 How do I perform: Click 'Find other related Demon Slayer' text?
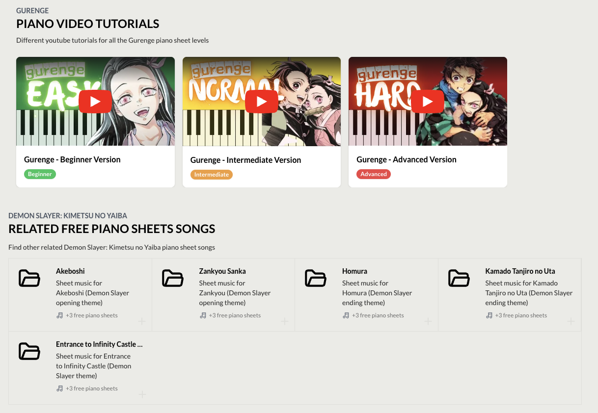click(x=112, y=247)
